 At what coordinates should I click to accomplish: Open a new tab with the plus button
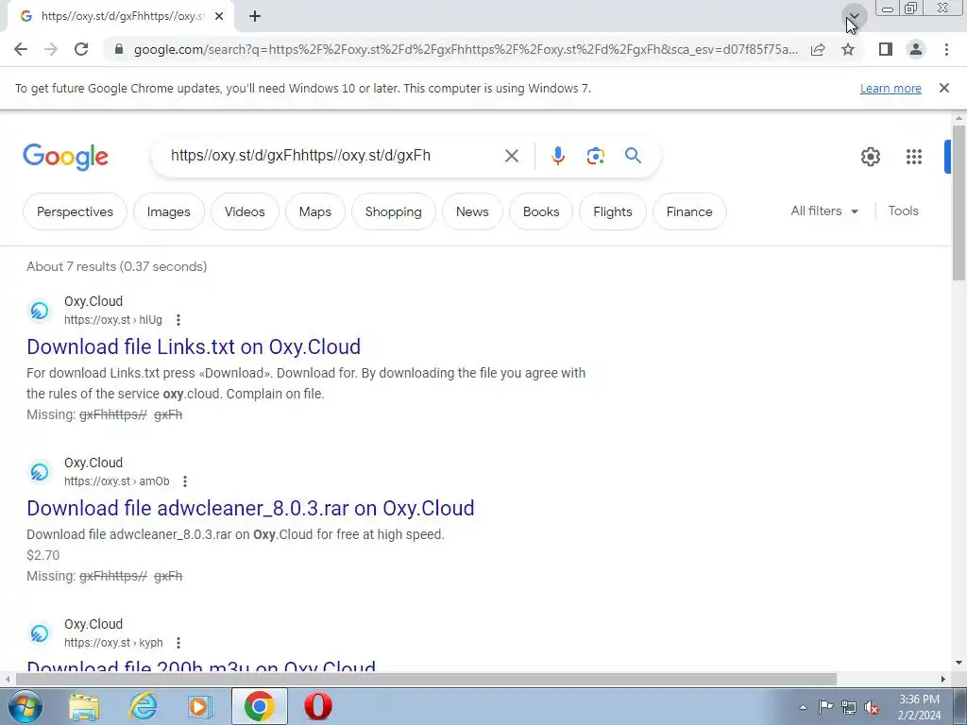pos(255,16)
